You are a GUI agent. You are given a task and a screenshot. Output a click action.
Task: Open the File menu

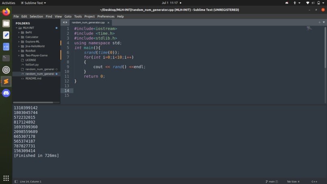(x=16, y=16)
